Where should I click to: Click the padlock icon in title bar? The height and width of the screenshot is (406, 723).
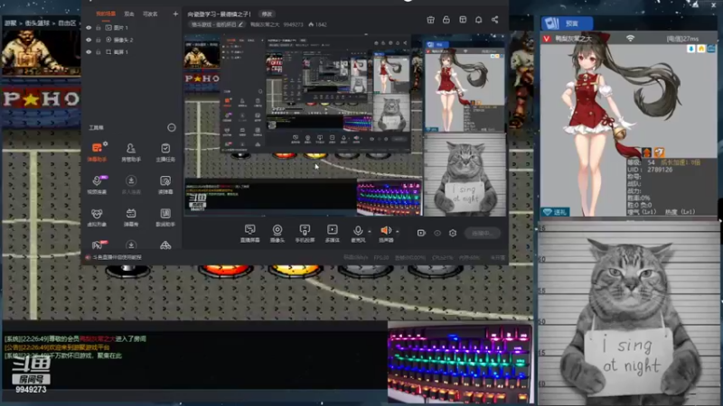pos(446,20)
